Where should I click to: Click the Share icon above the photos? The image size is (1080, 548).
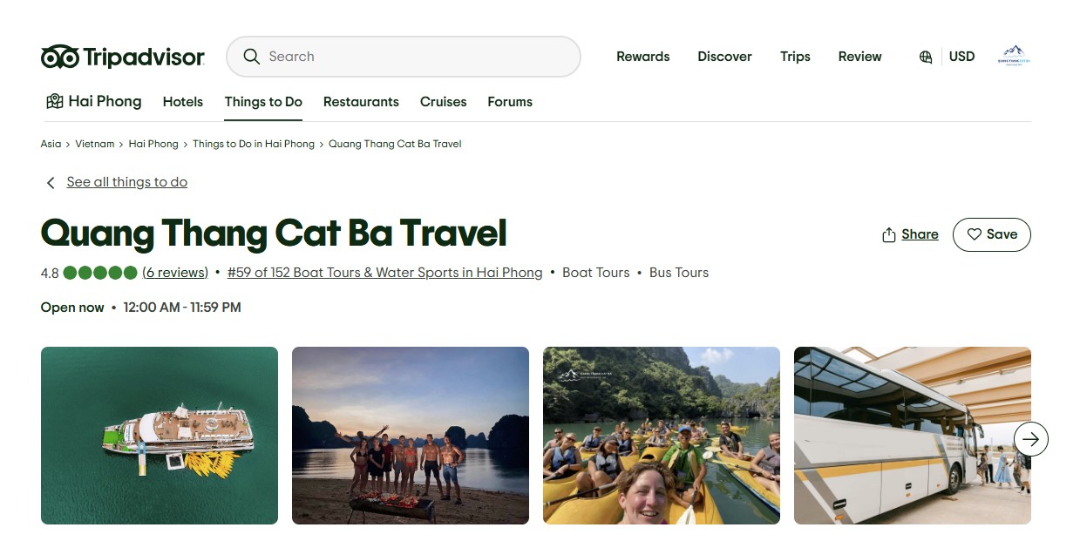pos(889,234)
